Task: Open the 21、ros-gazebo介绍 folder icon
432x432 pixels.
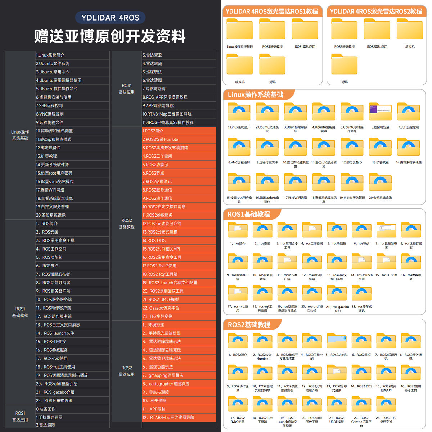Action: coord(337,293)
